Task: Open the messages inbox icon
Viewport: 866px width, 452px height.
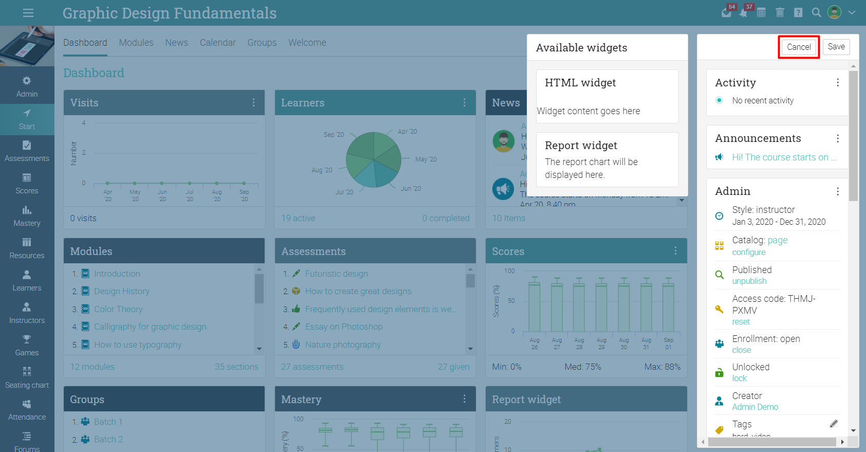Action: [x=726, y=13]
